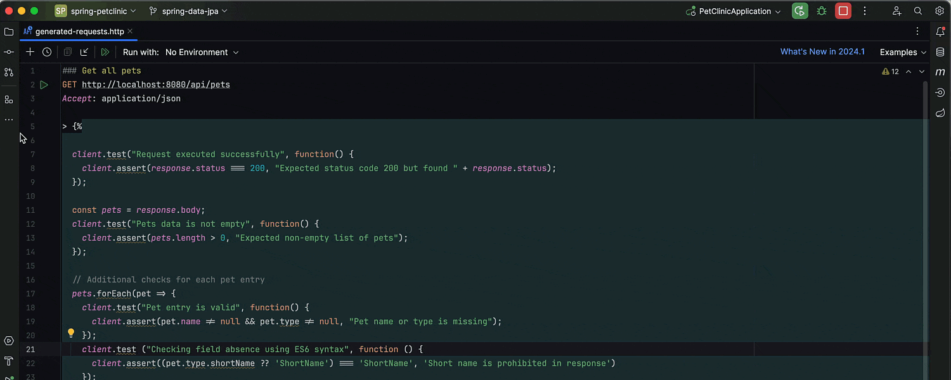Open the Examples dropdown
Screen dimensions: 951x380
click(901, 52)
